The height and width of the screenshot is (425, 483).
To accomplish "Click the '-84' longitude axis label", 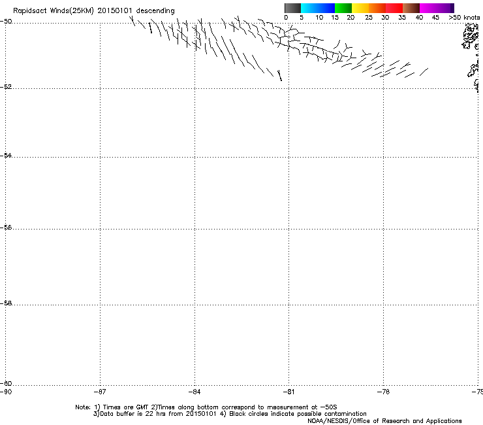I will click(x=195, y=392).
